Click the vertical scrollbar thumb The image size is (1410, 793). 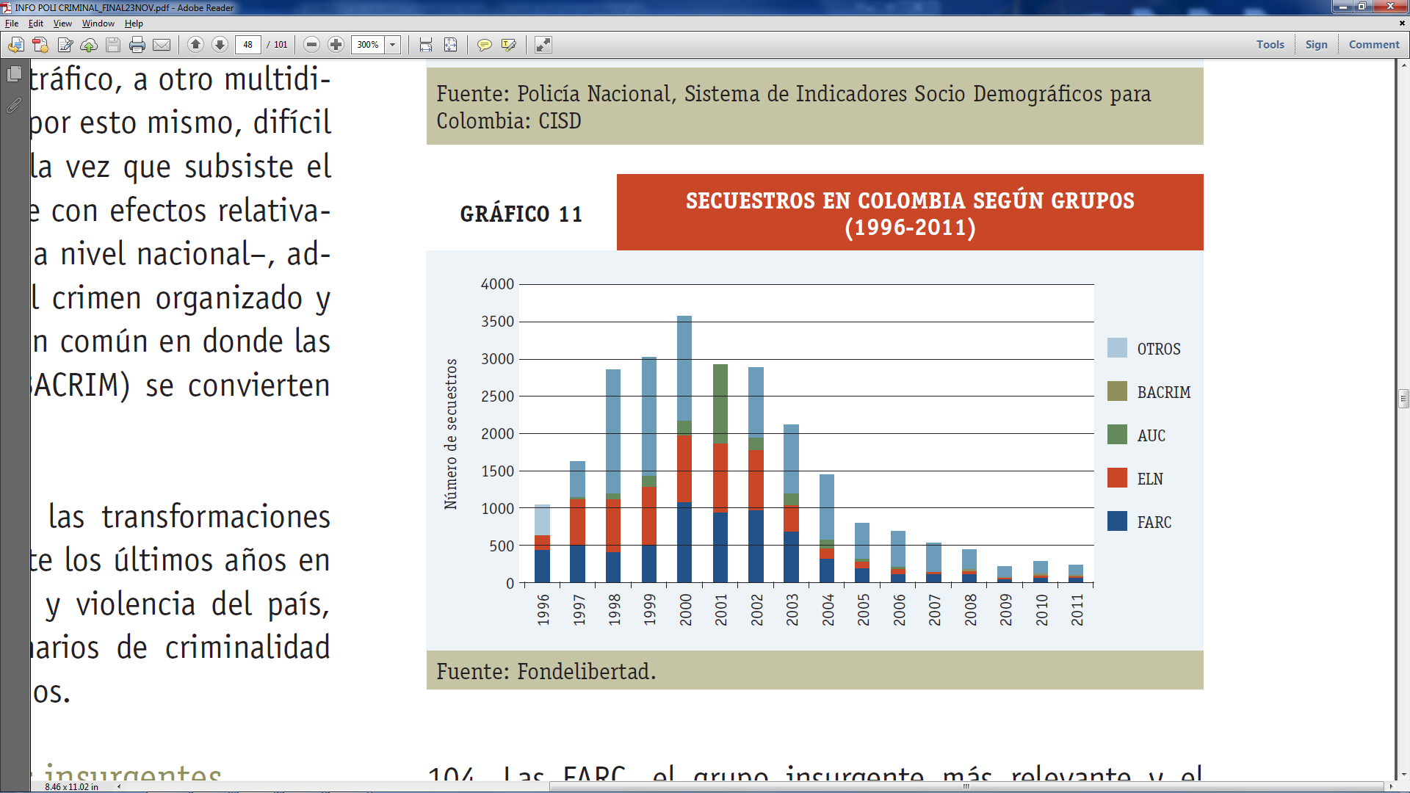[1403, 399]
